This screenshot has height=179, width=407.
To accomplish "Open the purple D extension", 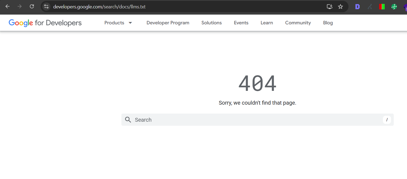I will pos(357,6).
